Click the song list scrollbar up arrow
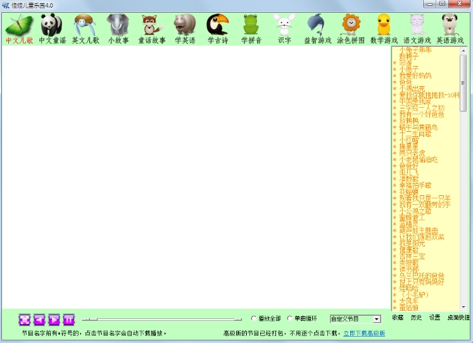Image resolution: width=473 pixels, height=343 pixels. [x=464, y=51]
